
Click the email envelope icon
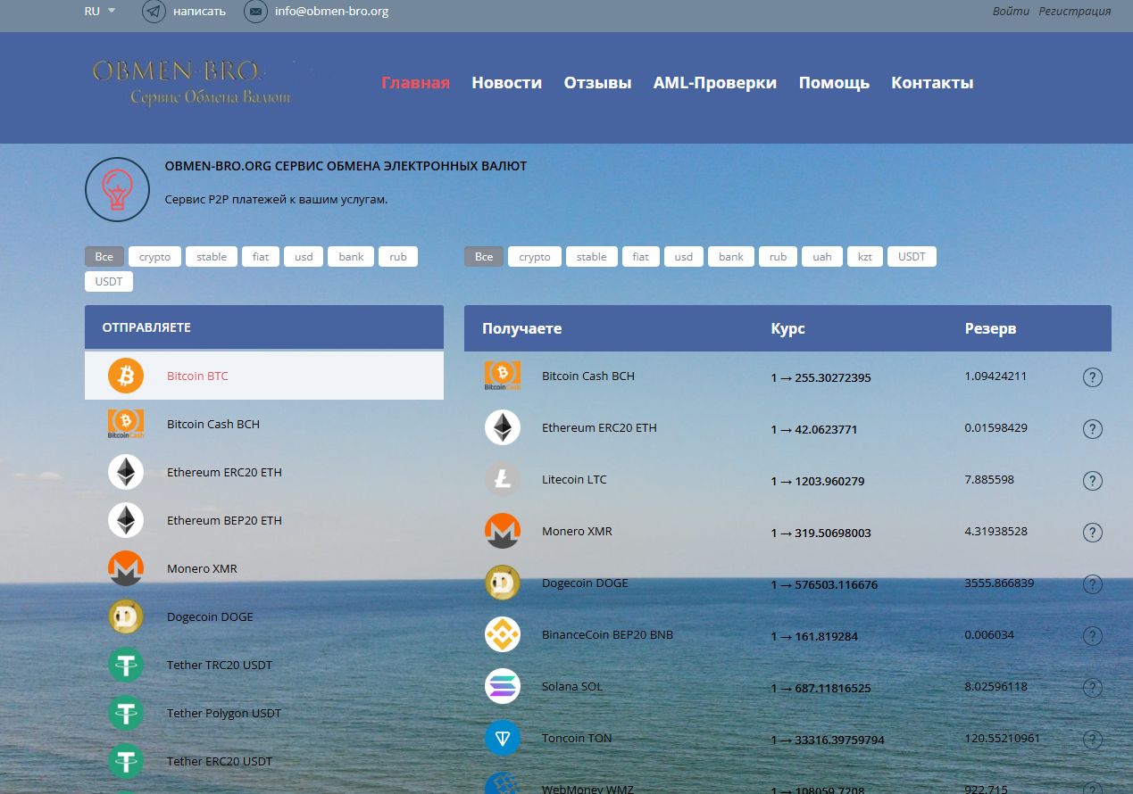coord(255,12)
